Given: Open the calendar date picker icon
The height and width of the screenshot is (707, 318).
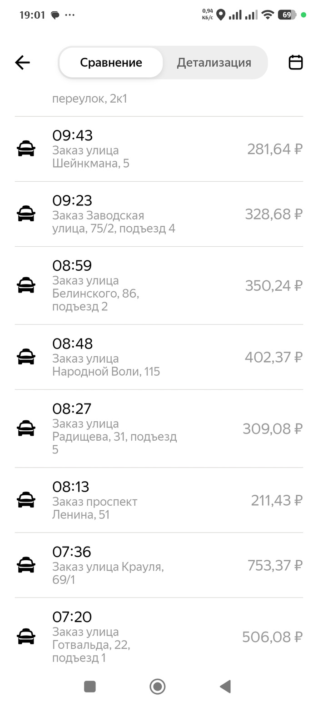Looking at the screenshot, I should (296, 62).
